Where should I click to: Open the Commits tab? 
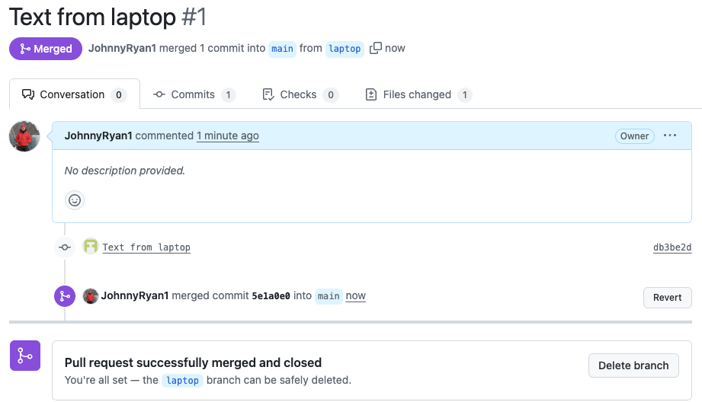[194, 94]
